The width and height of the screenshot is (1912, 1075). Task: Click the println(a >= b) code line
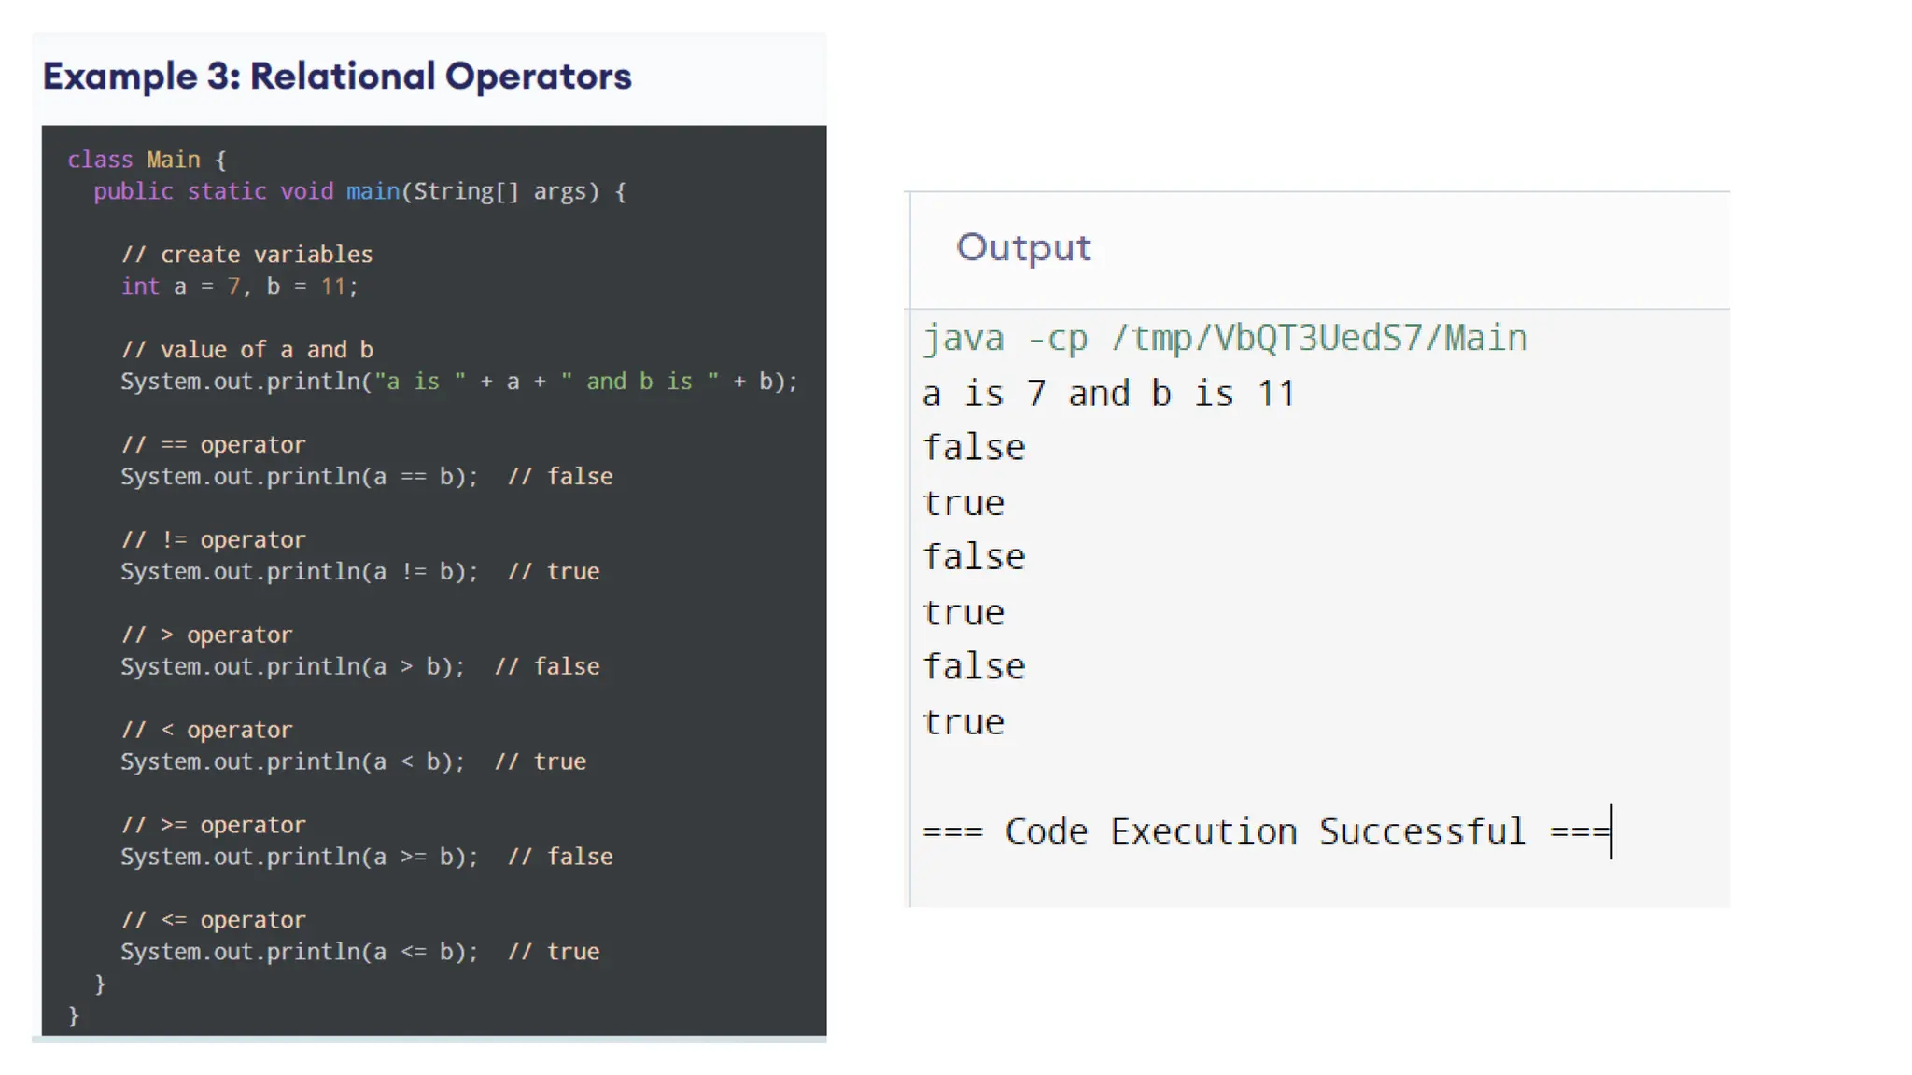299,857
